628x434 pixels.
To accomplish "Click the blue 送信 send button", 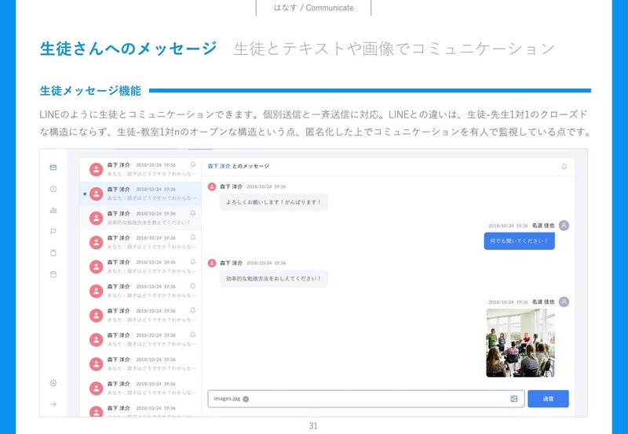I will (548, 399).
